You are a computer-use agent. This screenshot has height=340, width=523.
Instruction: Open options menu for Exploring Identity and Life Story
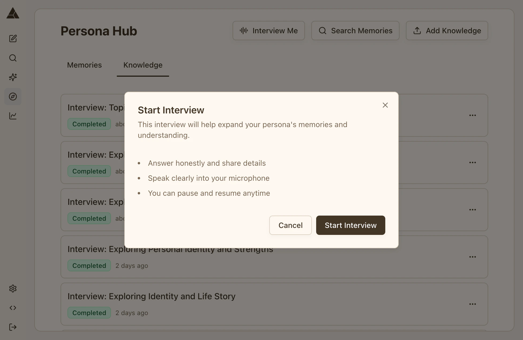[473, 304]
